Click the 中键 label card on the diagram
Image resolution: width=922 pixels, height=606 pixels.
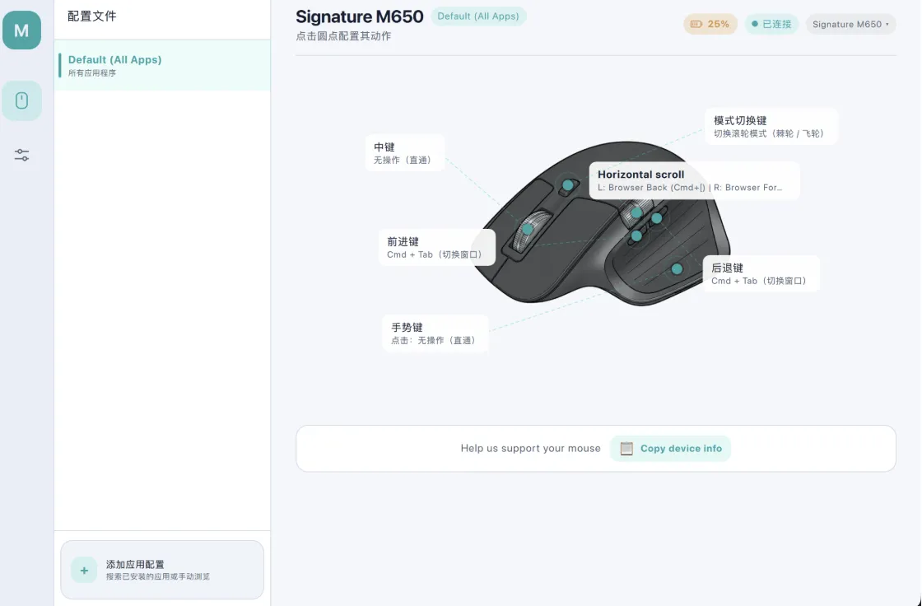pyautogui.click(x=405, y=152)
